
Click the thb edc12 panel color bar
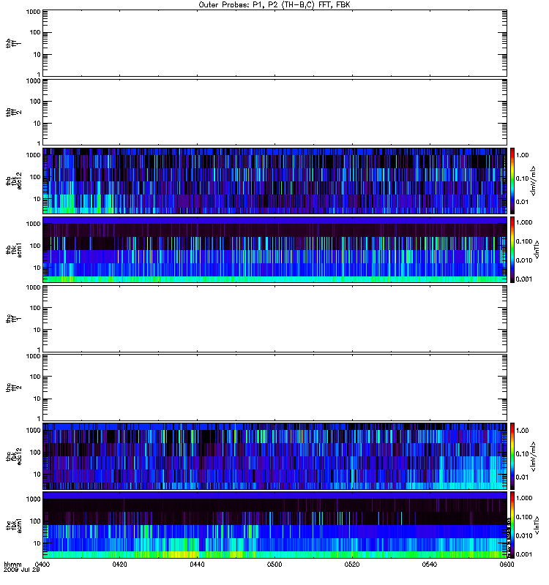click(512, 181)
